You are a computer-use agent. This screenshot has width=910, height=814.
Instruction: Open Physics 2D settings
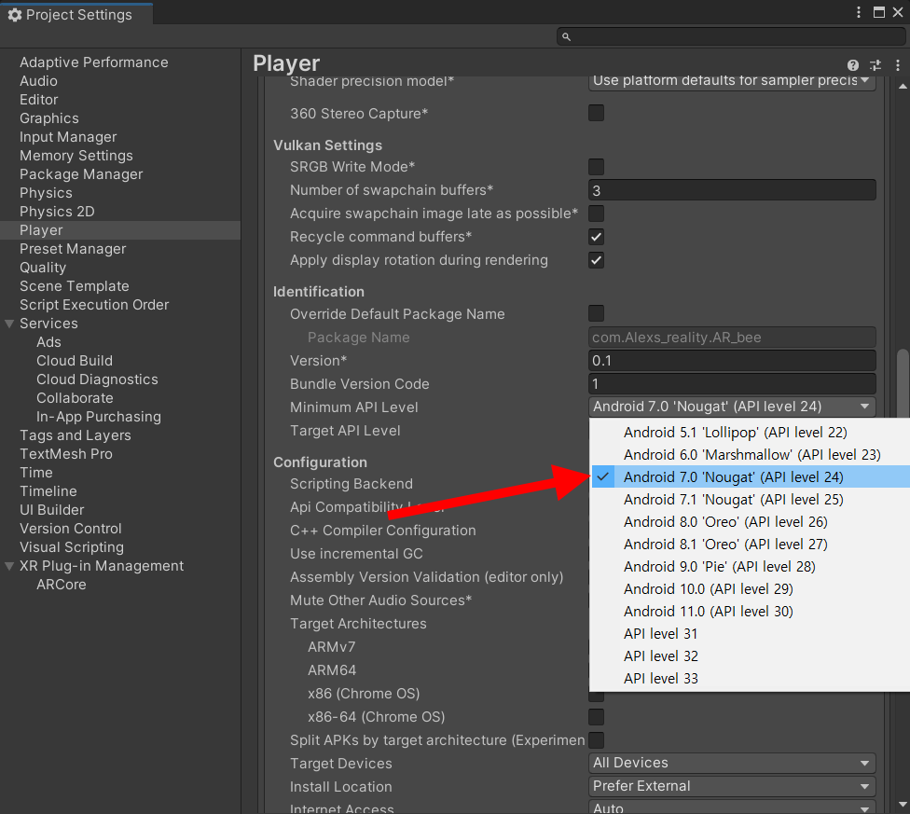[x=57, y=212]
